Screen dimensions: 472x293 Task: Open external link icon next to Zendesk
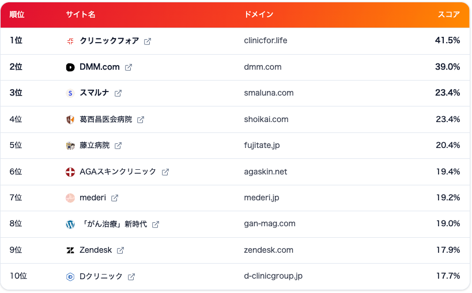120,250
